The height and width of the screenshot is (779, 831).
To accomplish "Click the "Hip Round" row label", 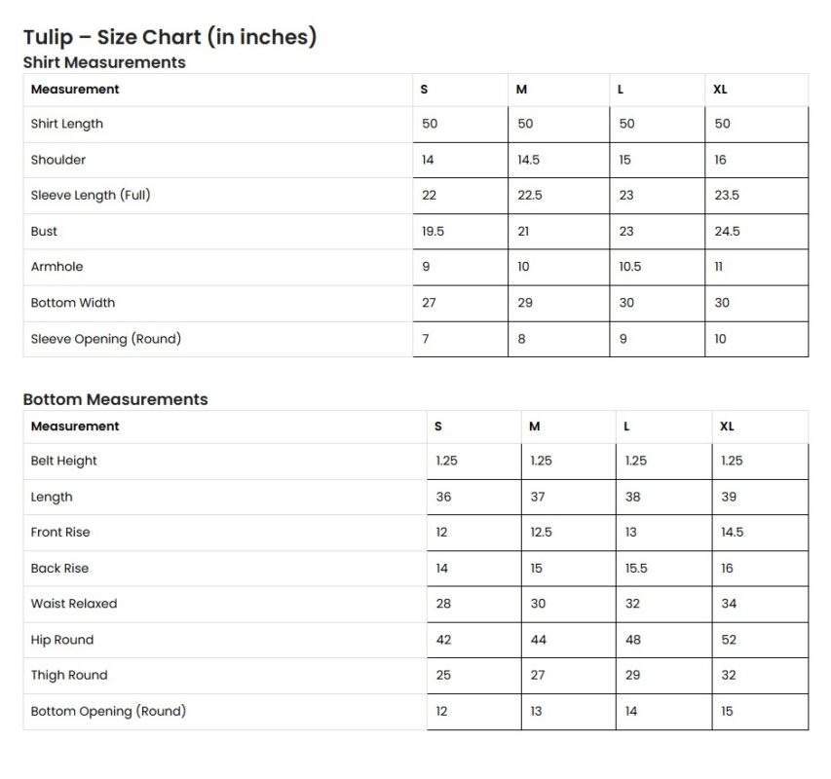I will point(62,640).
